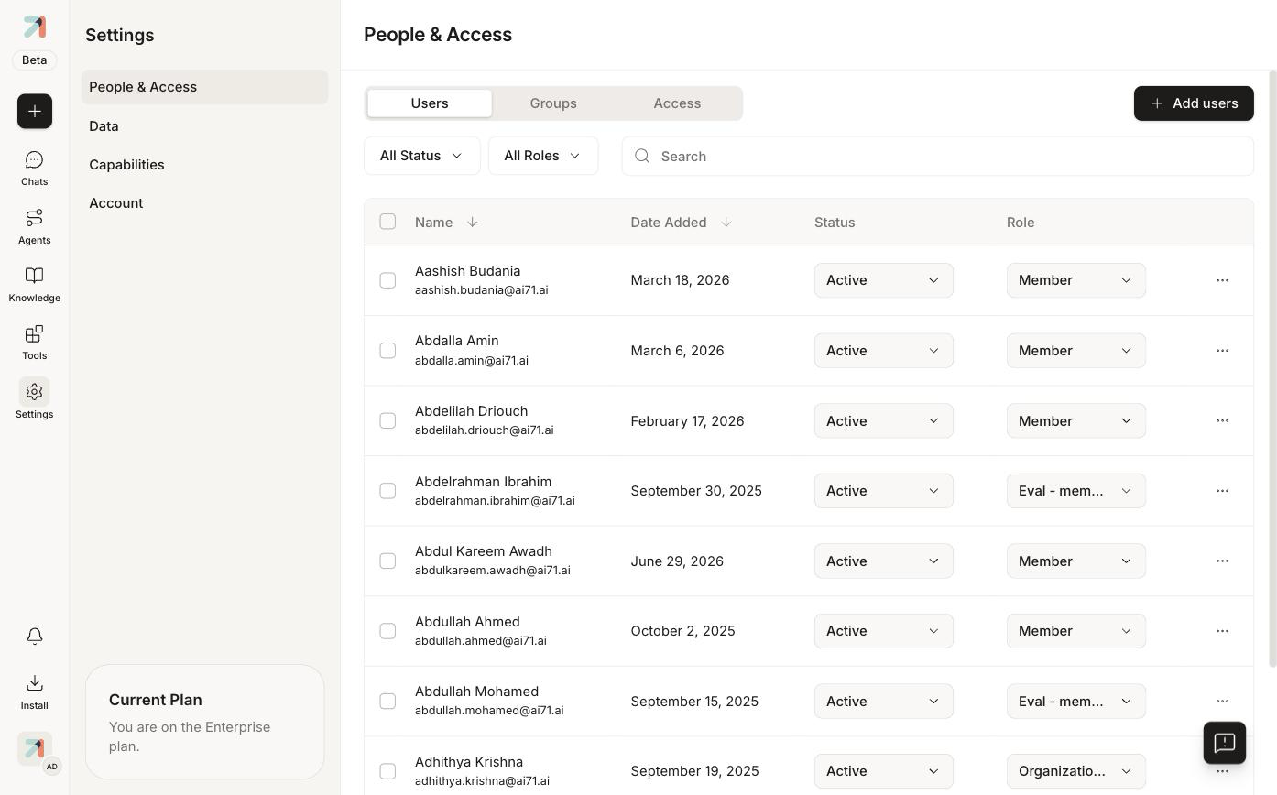
Task: Select Aashish Budania's checkbox
Action: coord(387,280)
